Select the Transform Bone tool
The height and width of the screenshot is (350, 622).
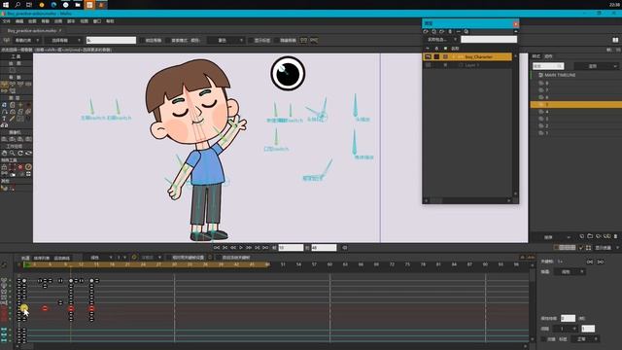tap(13, 85)
